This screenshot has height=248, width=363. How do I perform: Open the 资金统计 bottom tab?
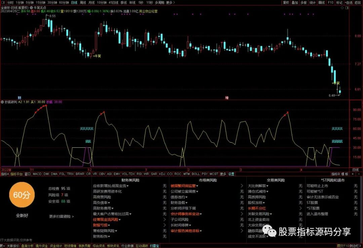[x=56, y=246]
